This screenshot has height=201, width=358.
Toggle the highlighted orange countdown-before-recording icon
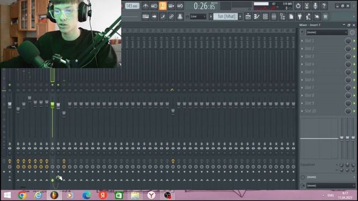pyautogui.click(x=163, y=6)
